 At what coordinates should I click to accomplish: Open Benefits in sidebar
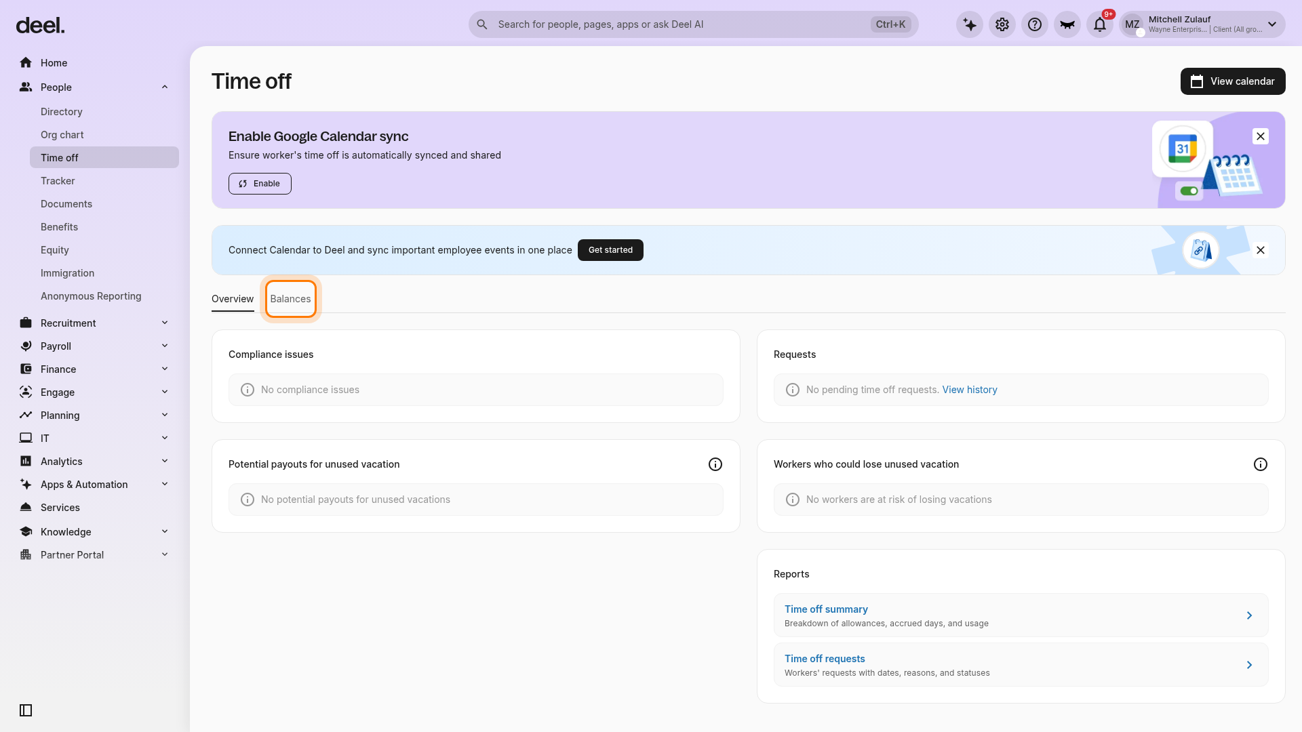click(59, 227)
